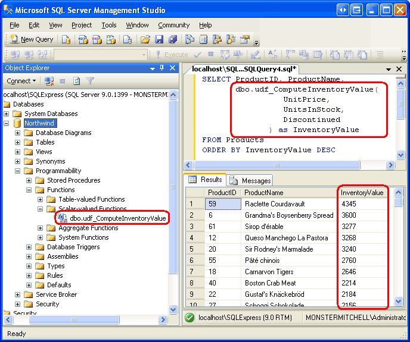Expand the Tables folder node

coord(18,142)
